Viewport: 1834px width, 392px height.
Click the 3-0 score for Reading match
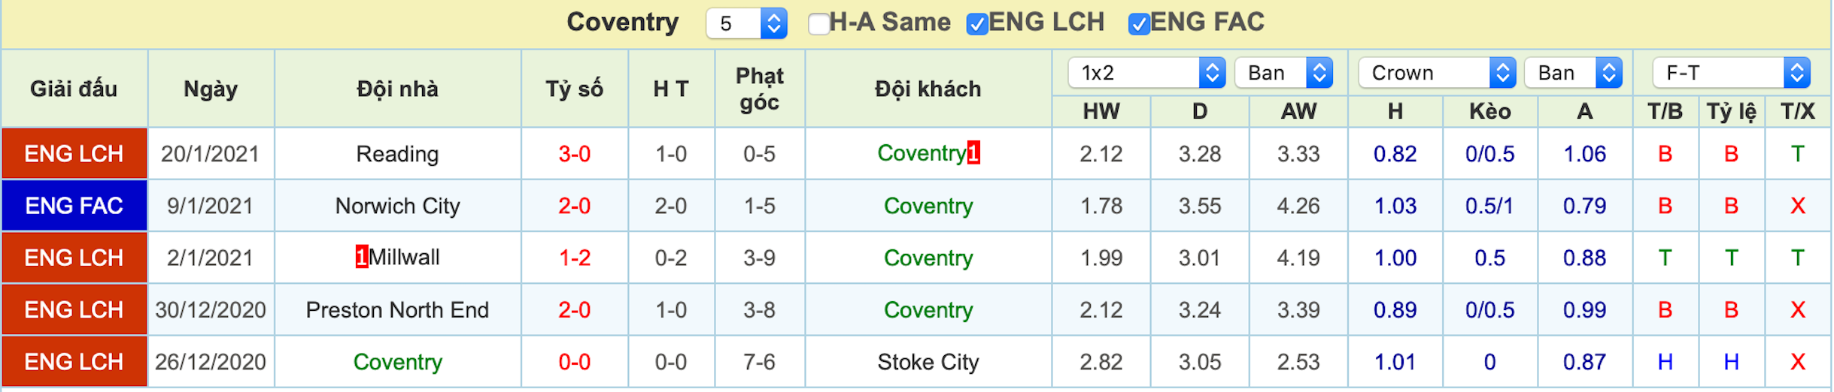[x=574, y=154]
